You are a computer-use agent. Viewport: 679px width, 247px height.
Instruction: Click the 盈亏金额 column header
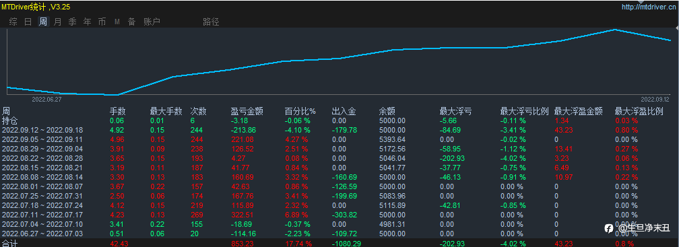tap(247, 111)
